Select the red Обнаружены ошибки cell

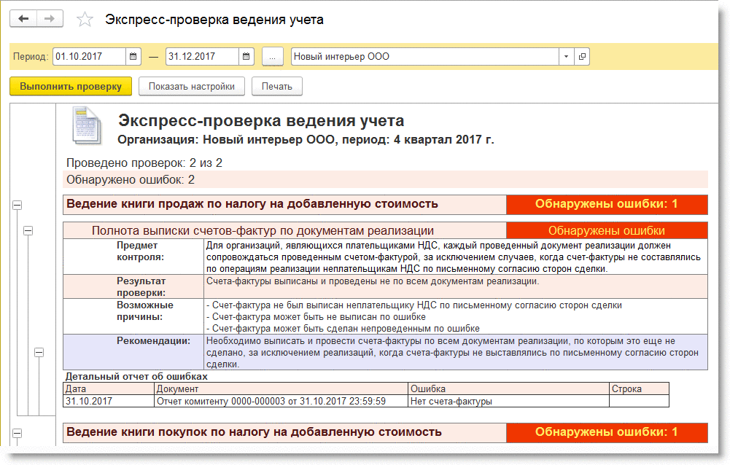pos(606,230)
